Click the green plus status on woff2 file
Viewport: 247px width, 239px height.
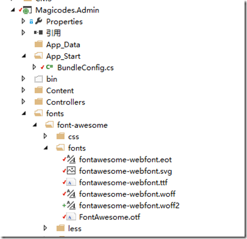[x=64, y=205]
